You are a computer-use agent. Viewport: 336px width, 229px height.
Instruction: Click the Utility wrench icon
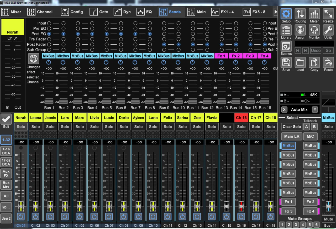(x=328, y=30)
